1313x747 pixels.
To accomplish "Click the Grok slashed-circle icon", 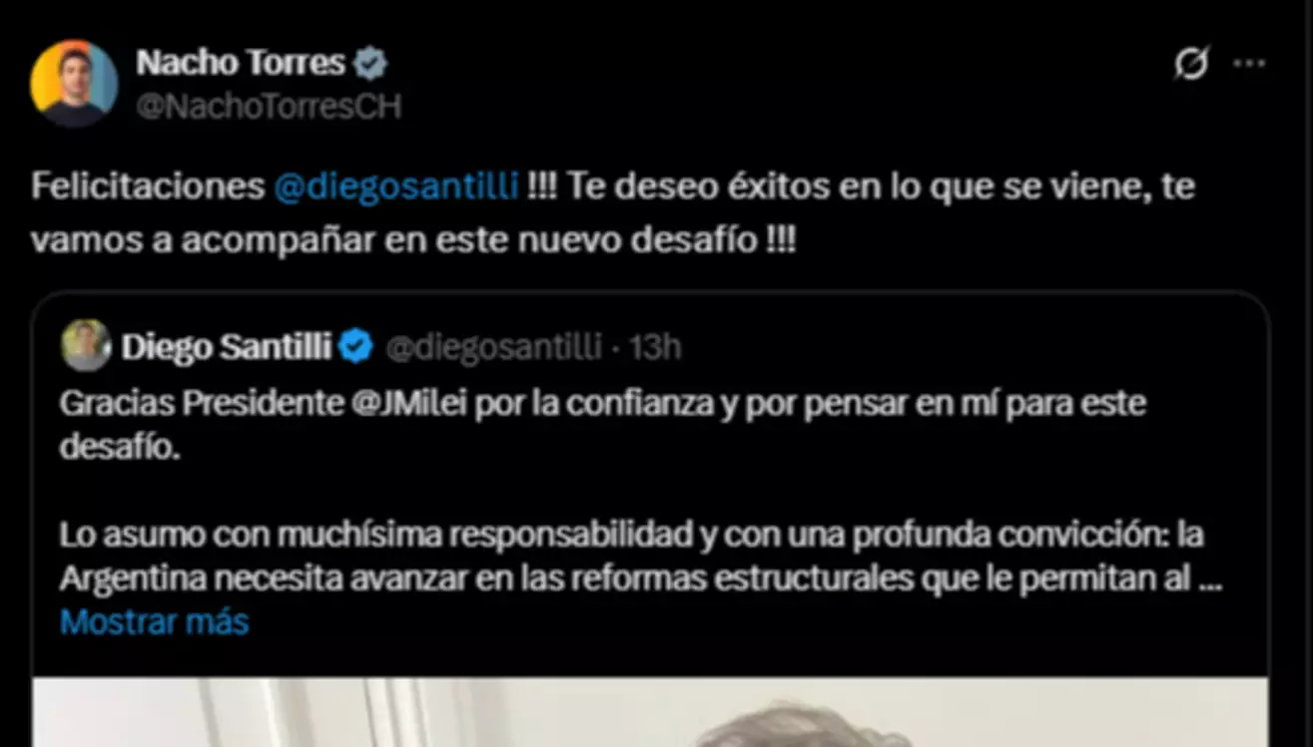I will pos(1190,64).
